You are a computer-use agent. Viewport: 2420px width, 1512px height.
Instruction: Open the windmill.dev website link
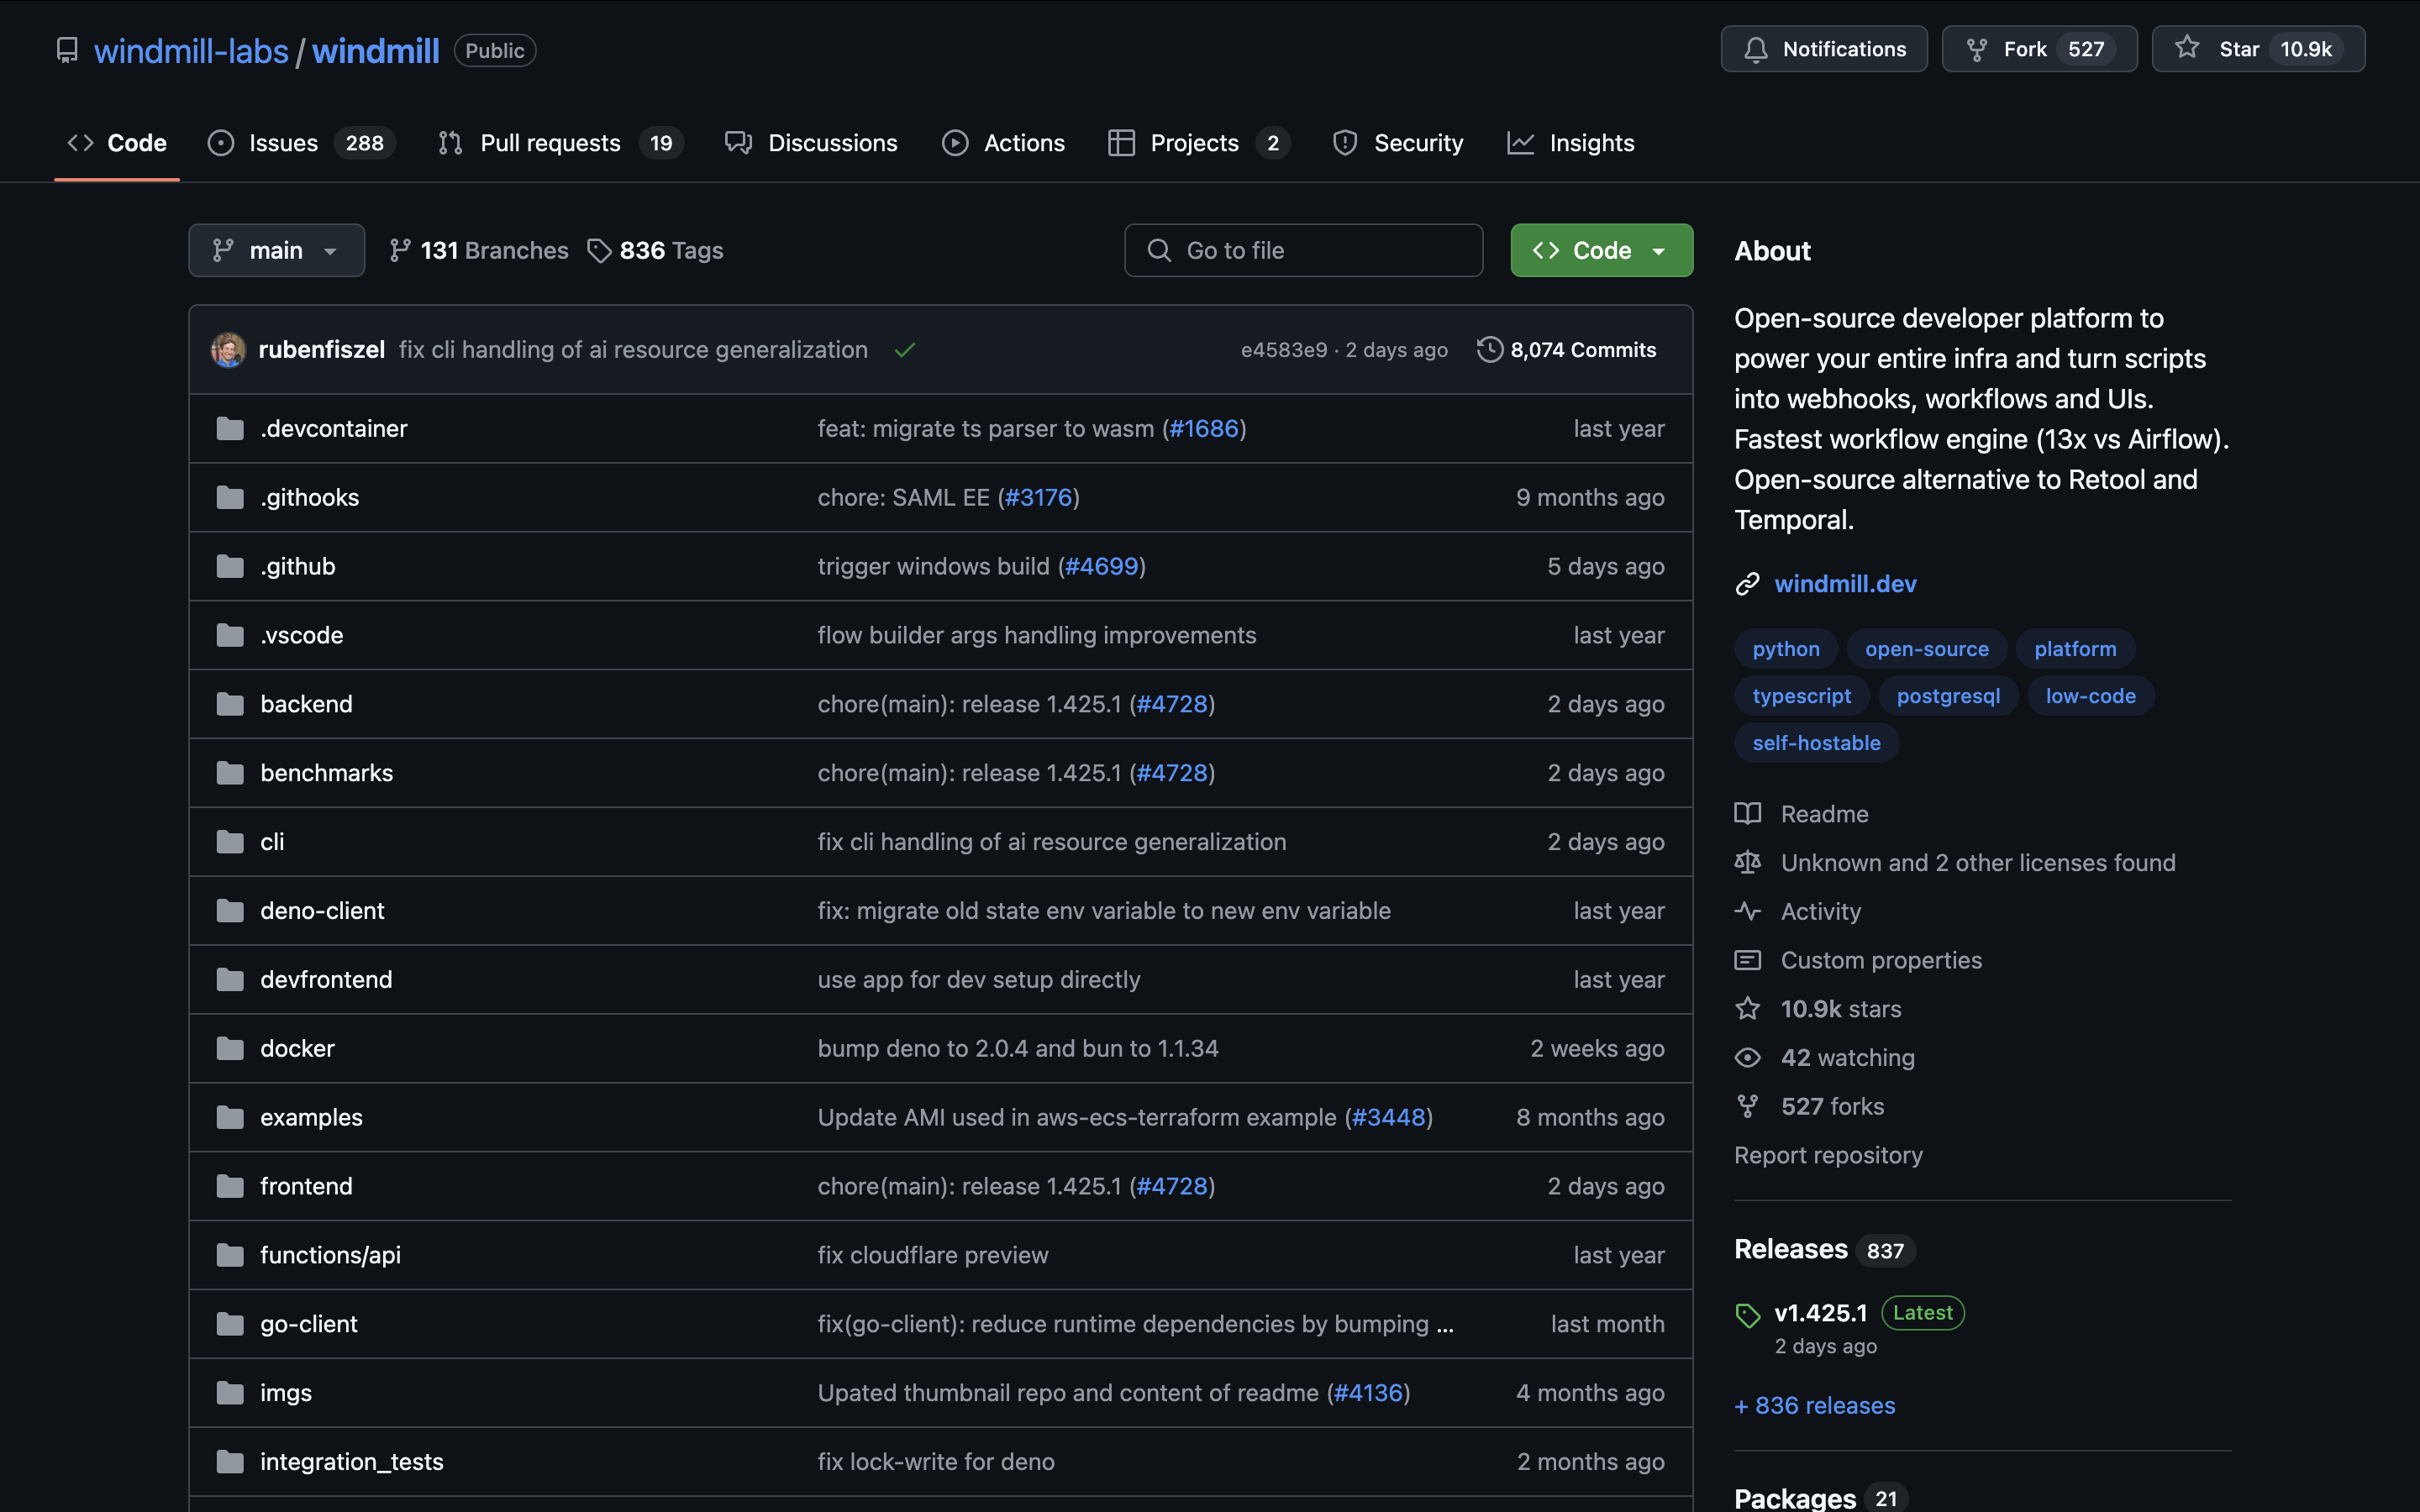click(x=1845, y=584)
